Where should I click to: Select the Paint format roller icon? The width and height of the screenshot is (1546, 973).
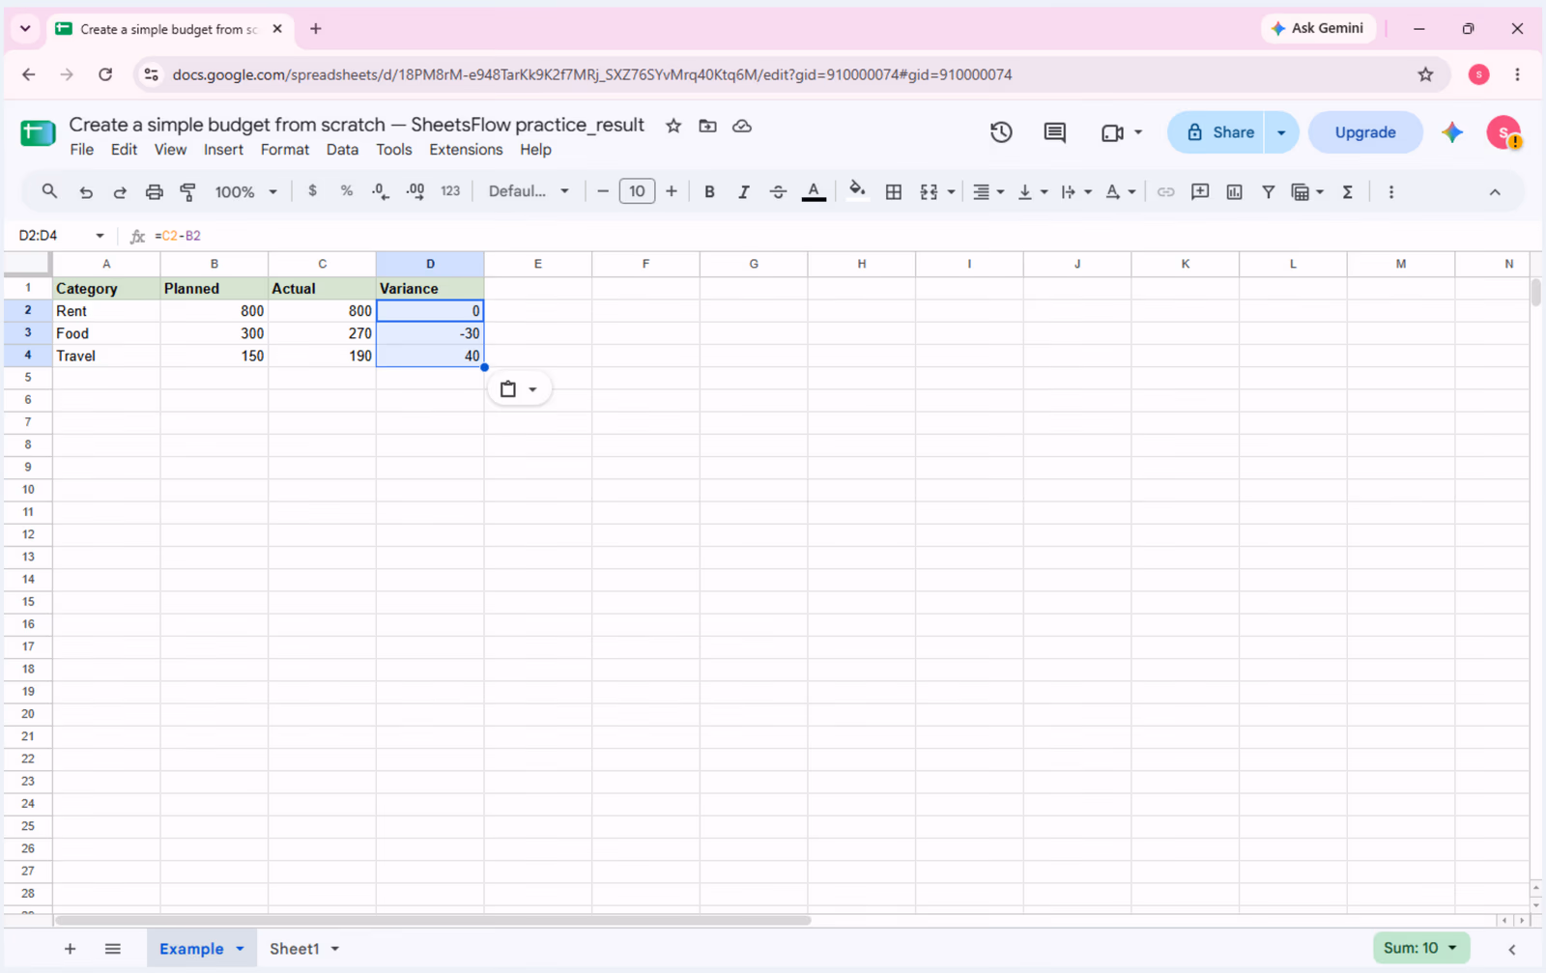[x=188, y=192]
